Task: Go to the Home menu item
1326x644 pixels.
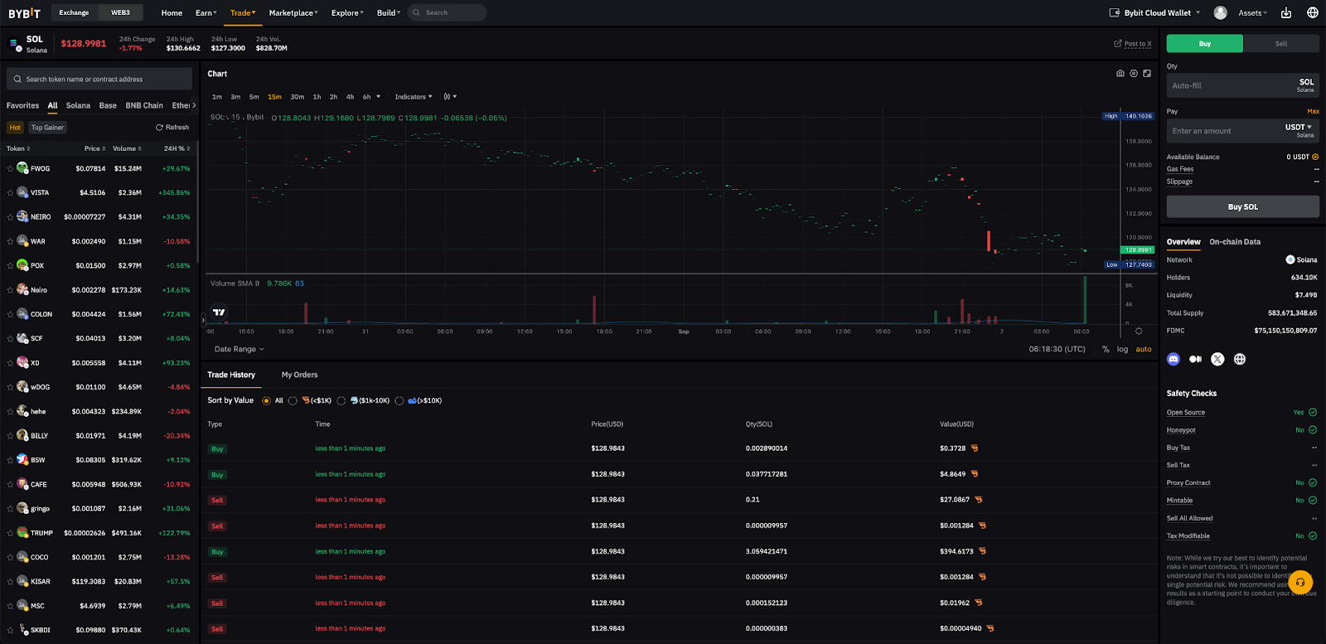Action: (172, 12)
